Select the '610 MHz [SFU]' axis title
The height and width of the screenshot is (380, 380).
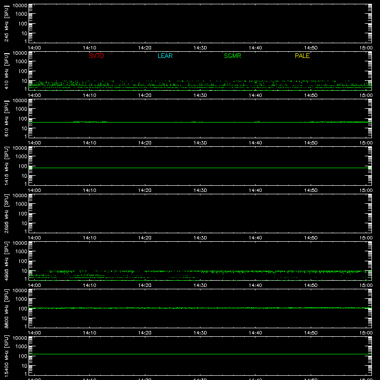point(7,119)
